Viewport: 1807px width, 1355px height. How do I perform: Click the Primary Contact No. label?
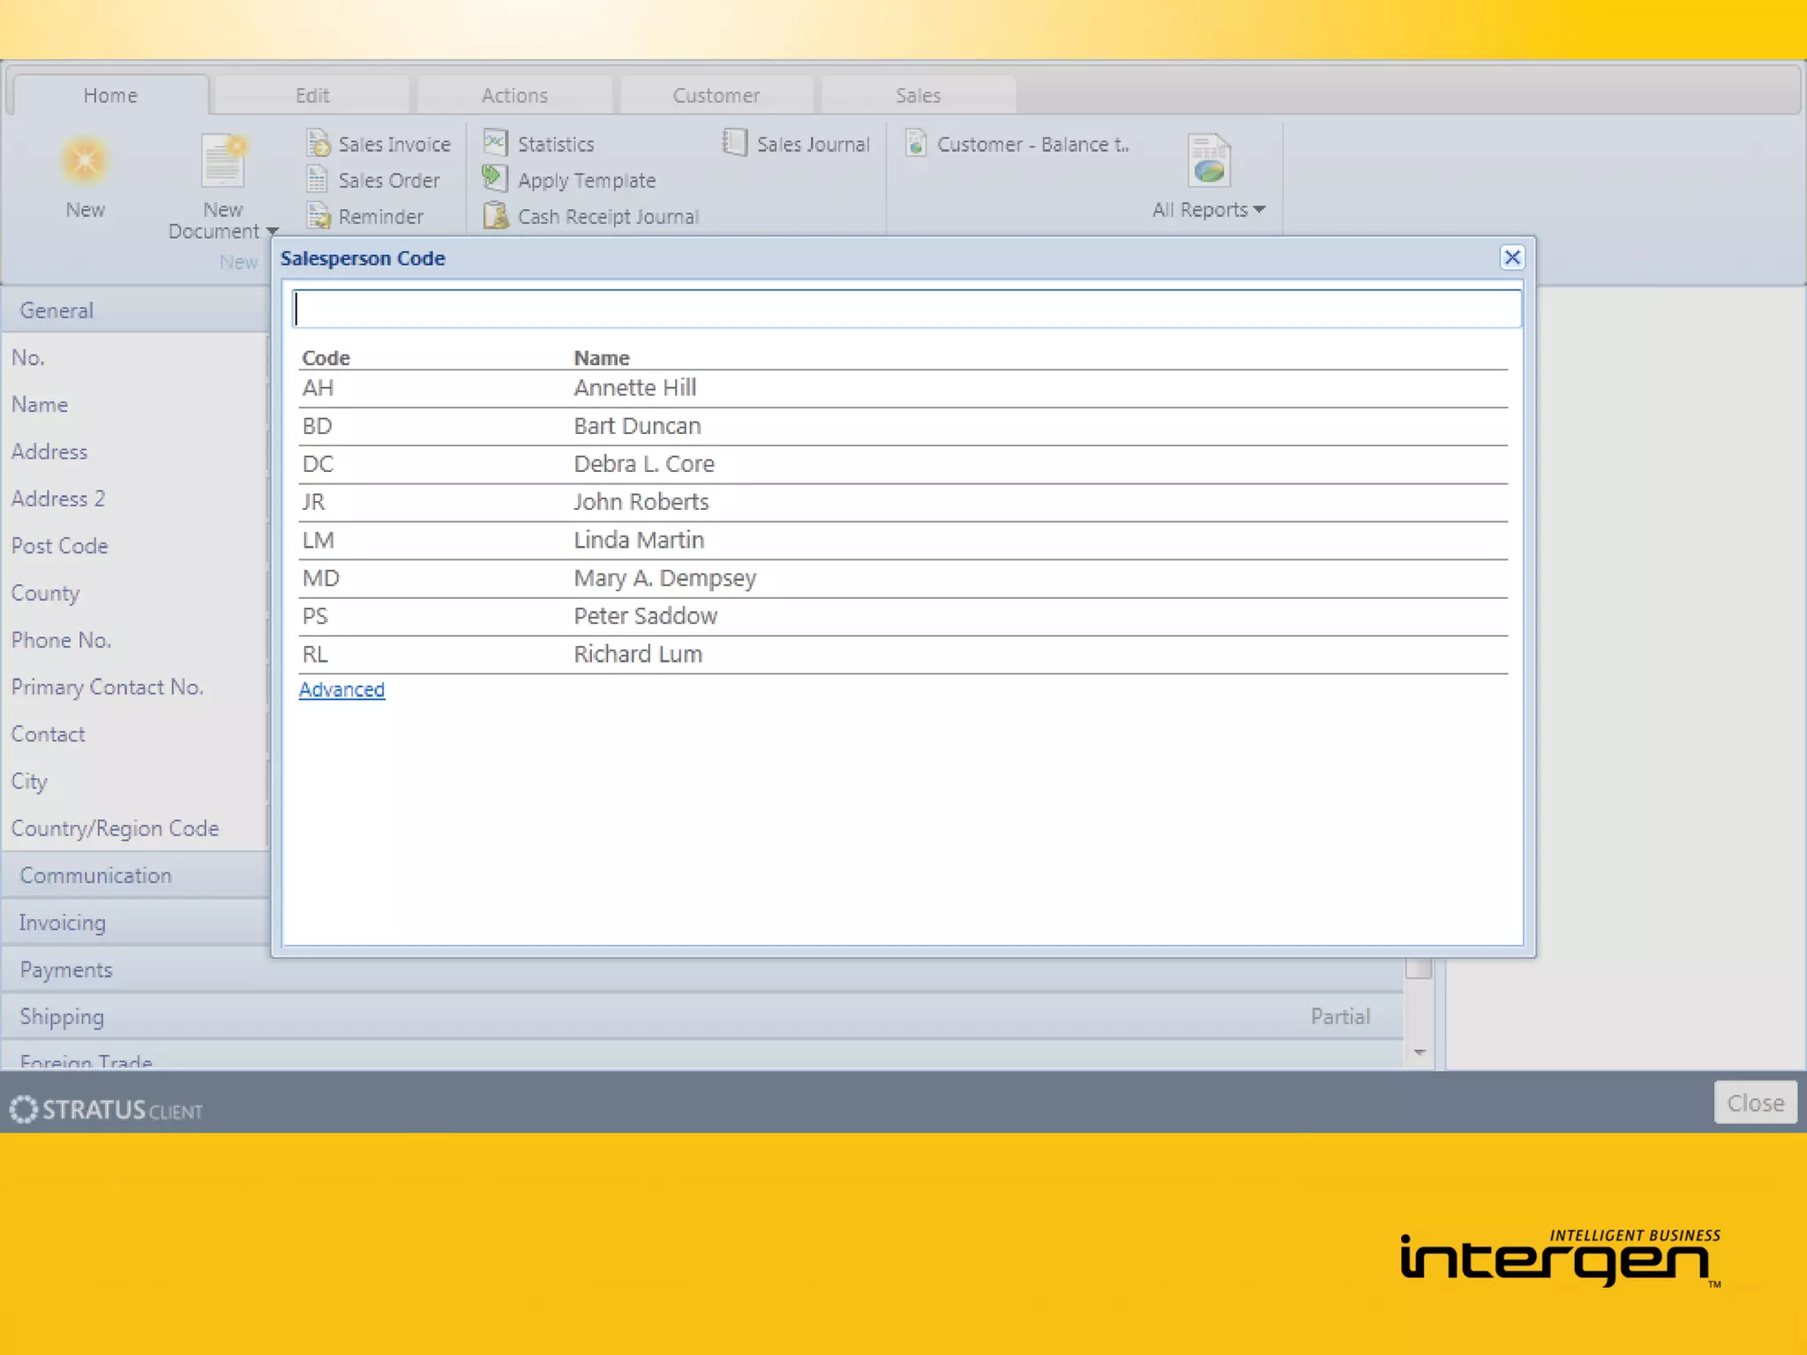(107, 687)
